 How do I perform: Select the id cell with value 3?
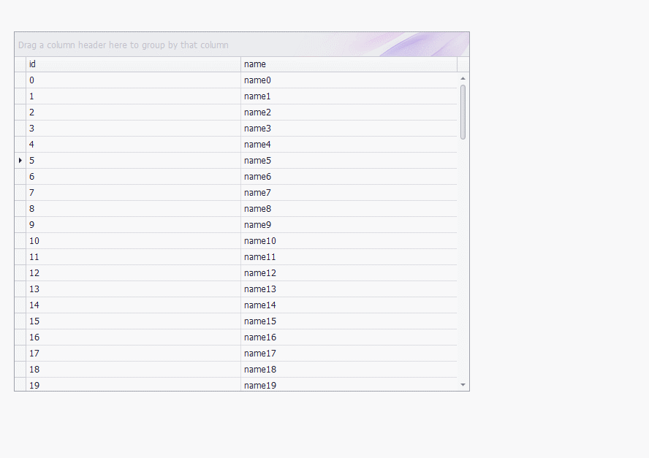tap(133, 129)
